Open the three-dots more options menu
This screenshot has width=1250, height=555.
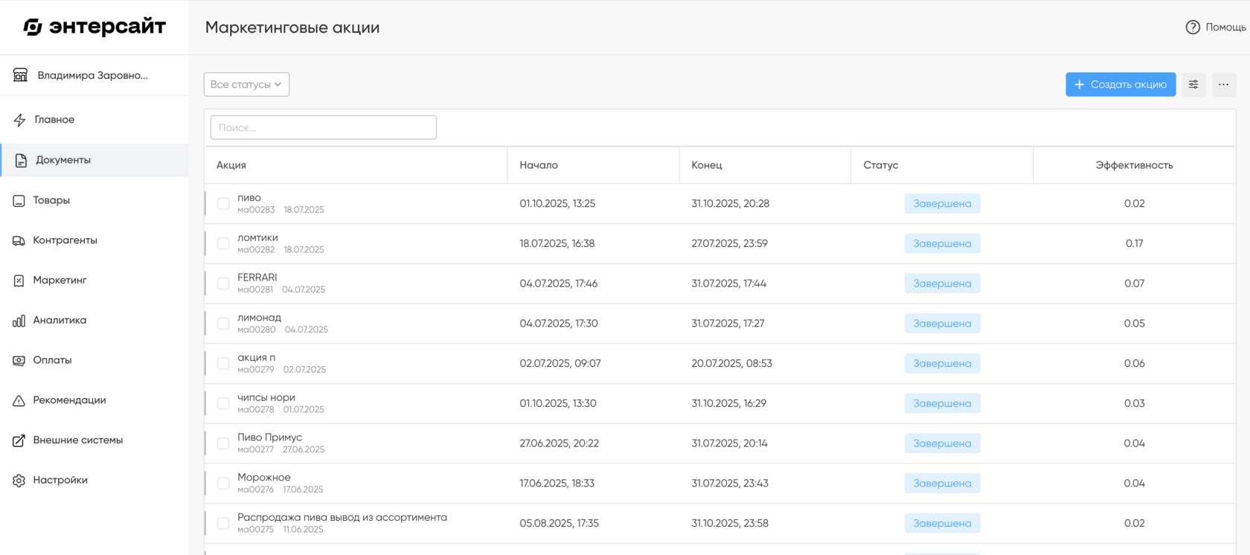coord(1223,85)
